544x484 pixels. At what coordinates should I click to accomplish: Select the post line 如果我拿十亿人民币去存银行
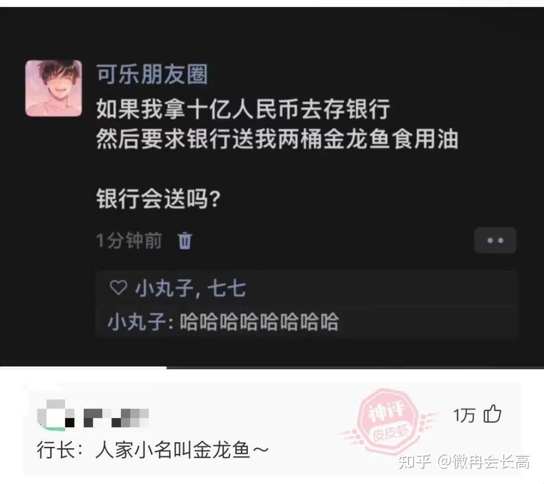pos(243,109)
